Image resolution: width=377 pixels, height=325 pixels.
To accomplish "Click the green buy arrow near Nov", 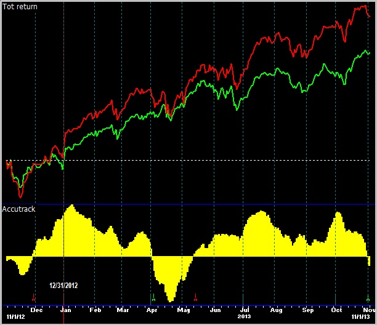I will (368, 299).
